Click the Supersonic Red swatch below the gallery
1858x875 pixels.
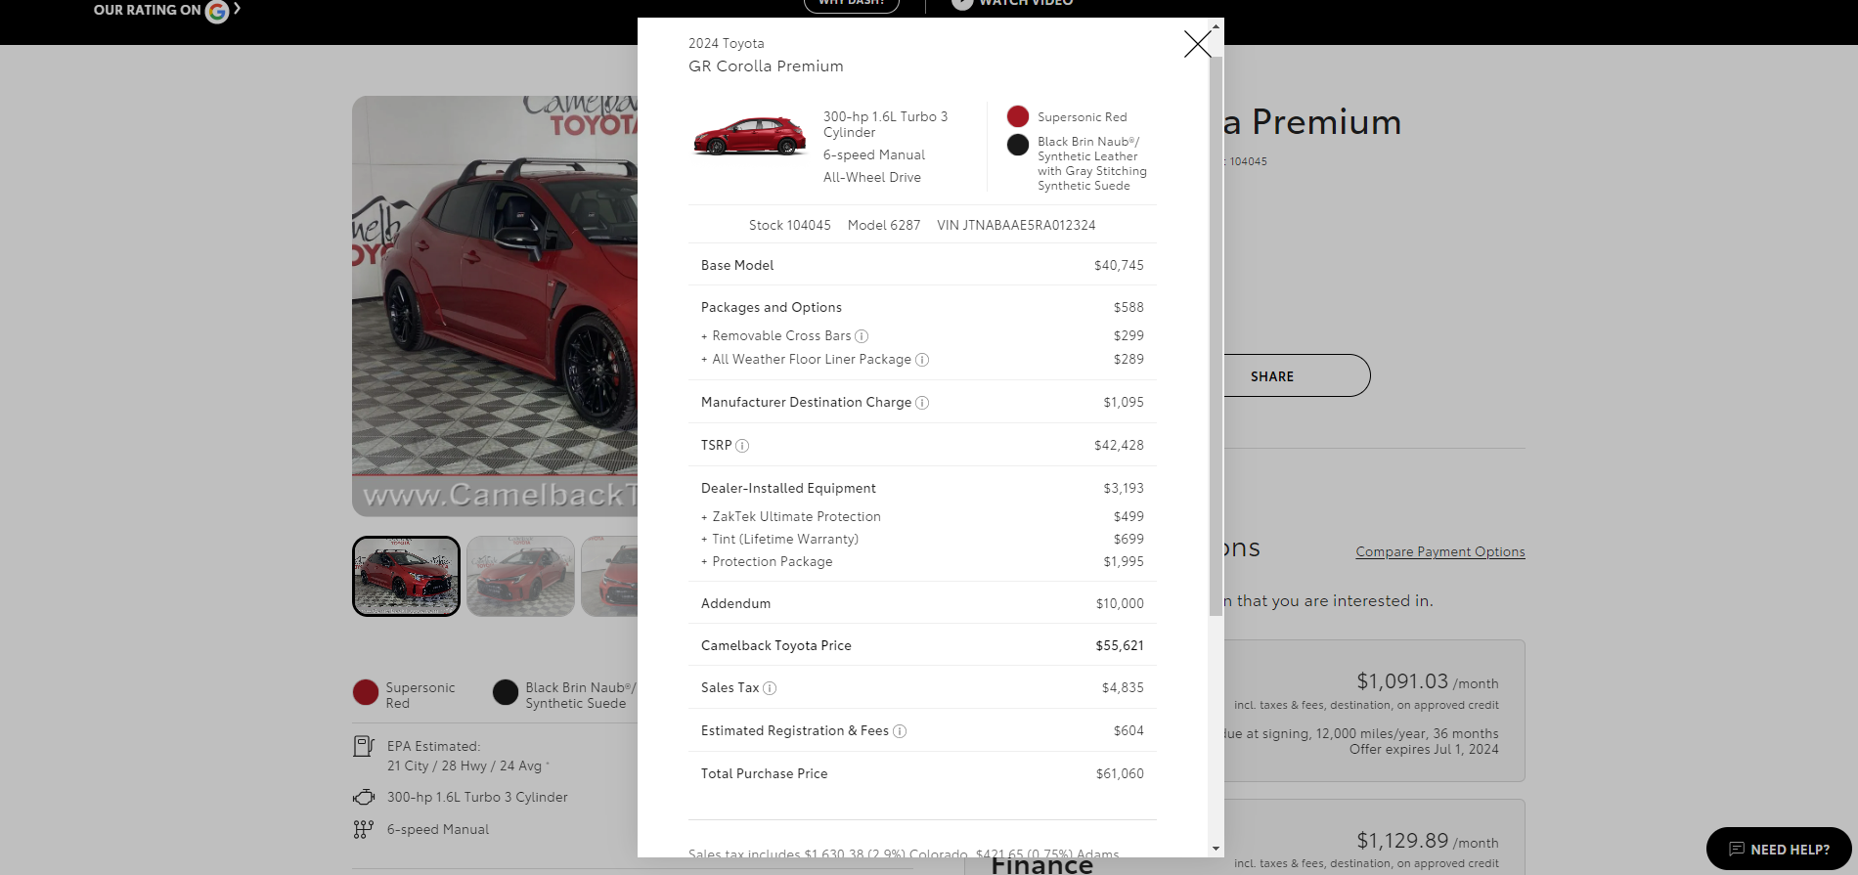[366, 692]
